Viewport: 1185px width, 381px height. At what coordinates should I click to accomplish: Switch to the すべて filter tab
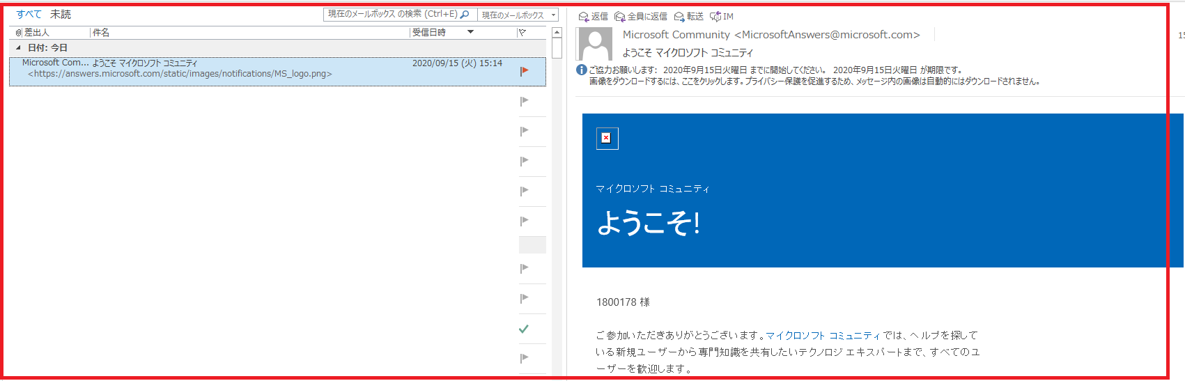(29, 14)
